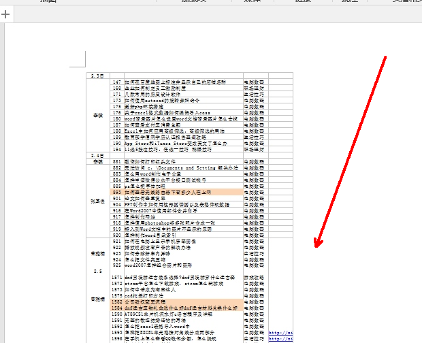Screen dimensions: 422x343
Task: Select the number cell '917'
Action: tap(117, 217)
